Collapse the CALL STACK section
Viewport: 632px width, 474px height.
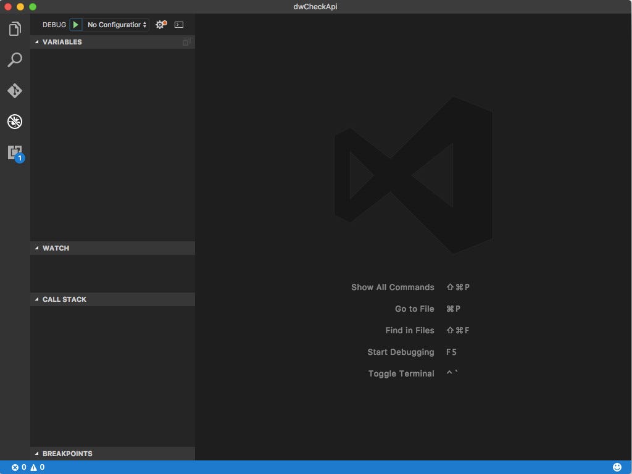tap(112, 299)
